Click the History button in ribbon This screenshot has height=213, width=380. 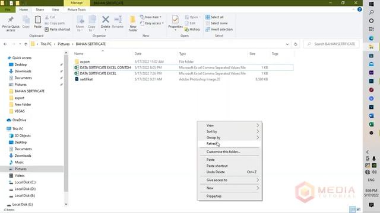click(x=192, y=29)
